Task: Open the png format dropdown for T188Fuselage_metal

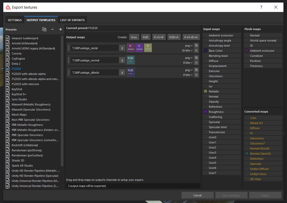Action: 189,46
